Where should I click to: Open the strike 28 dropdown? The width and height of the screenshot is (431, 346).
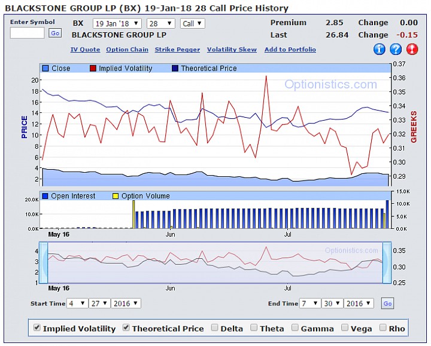click(x=161, y=23)
